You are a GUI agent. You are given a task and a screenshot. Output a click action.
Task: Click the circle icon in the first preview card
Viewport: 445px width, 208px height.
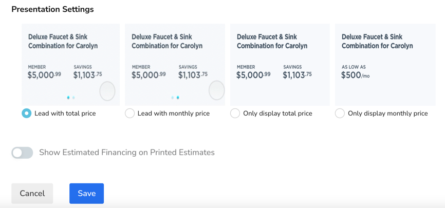click(x=107, y=91)
